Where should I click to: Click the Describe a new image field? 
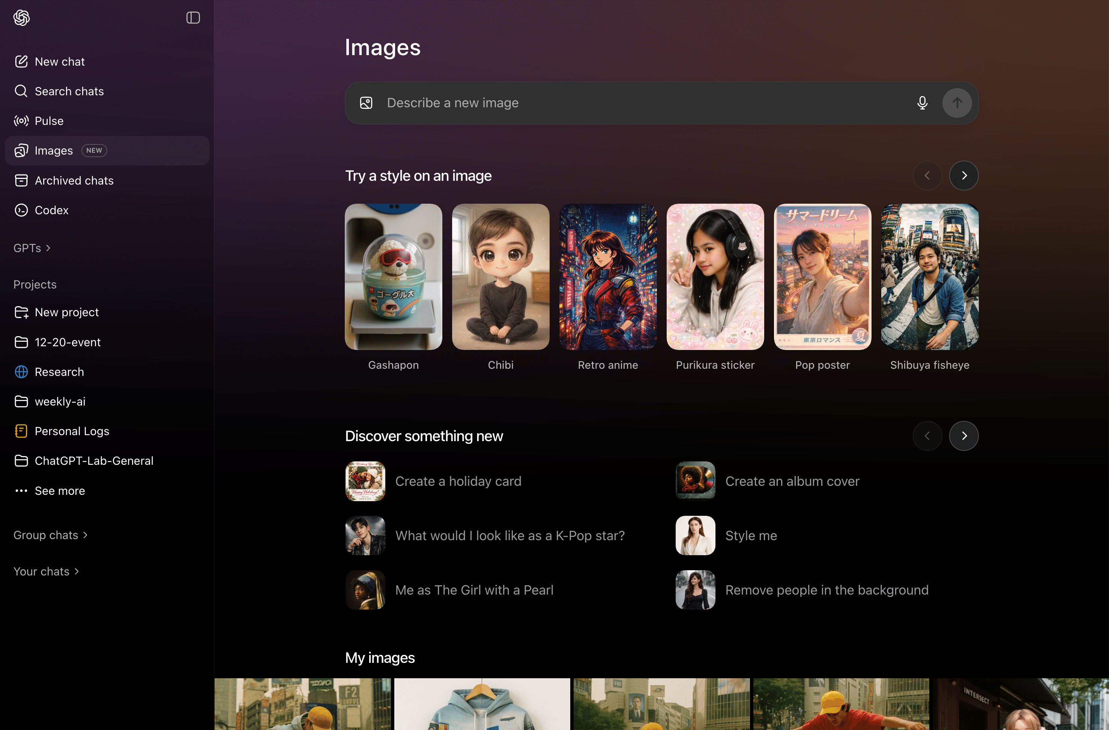(x=643, y=103)
